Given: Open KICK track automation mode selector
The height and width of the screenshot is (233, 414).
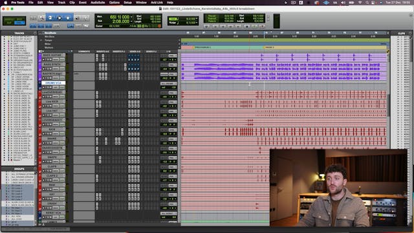Looking at the screenshot, I should tap(62, 134).
